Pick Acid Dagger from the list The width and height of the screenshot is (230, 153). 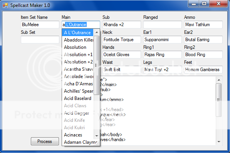pos(78,113)
